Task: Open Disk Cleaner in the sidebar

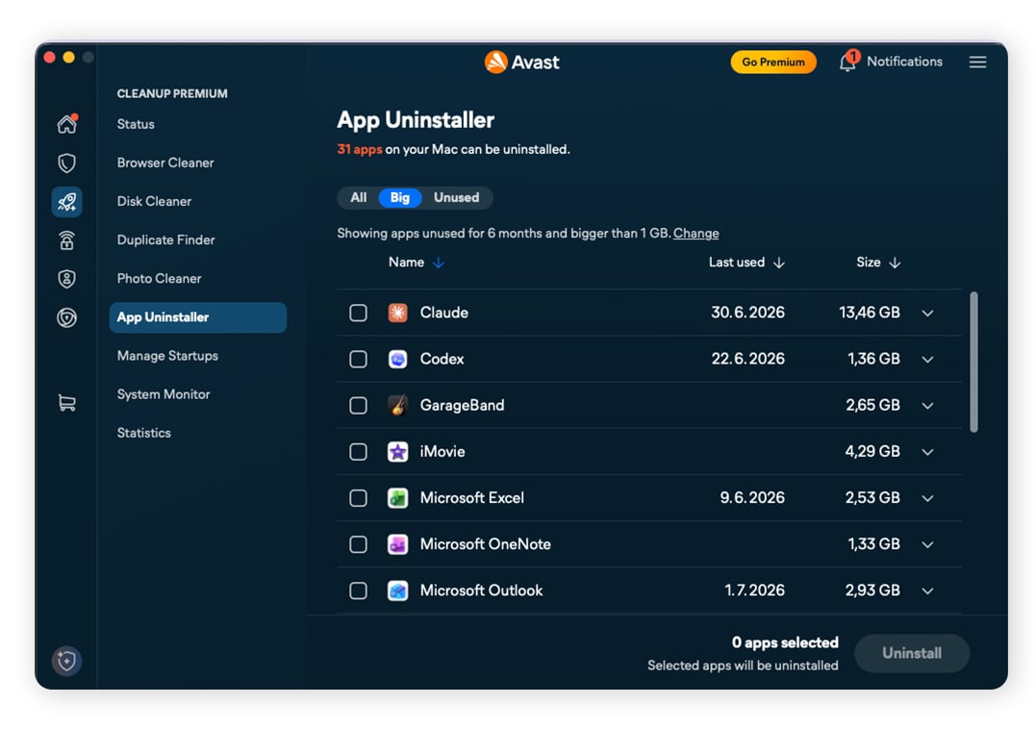Action: point(154,201)
